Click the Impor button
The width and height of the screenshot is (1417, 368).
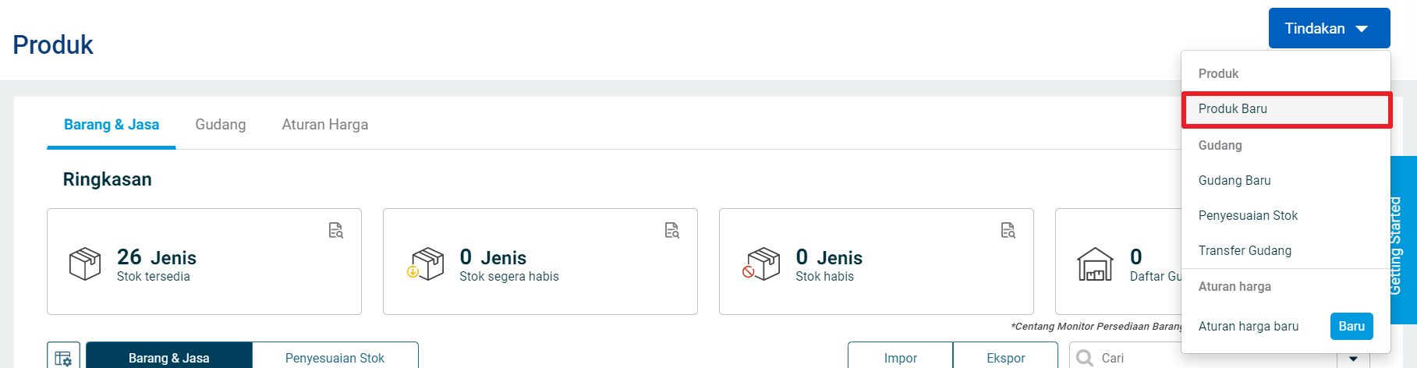(900, 357)
